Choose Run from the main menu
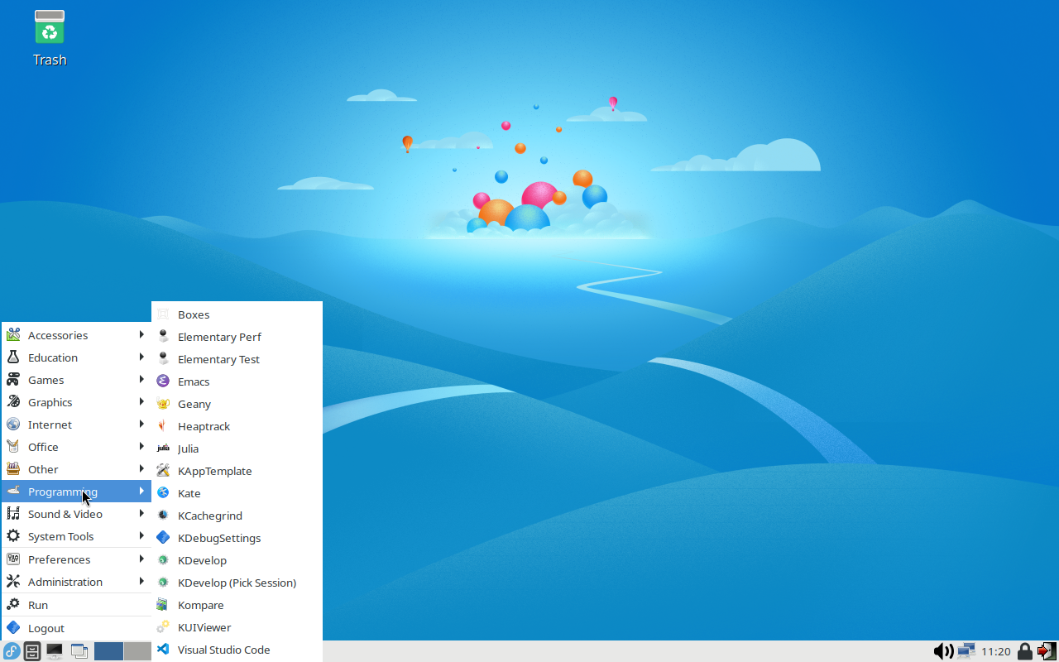The height and width of the screenshot is (662, 1059). 76,605
